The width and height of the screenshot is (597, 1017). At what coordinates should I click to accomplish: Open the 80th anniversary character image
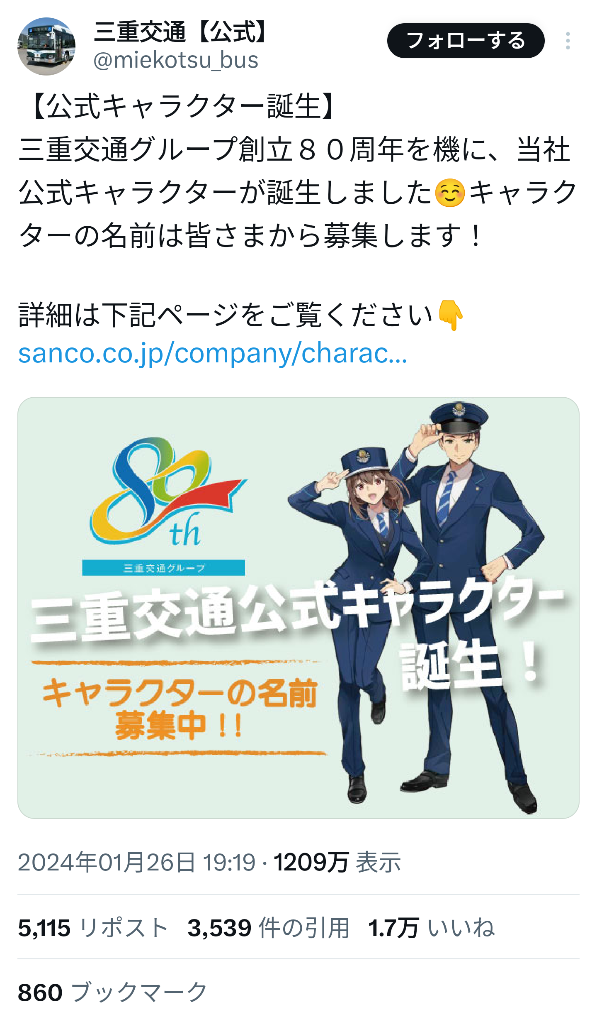coord(298,608)
